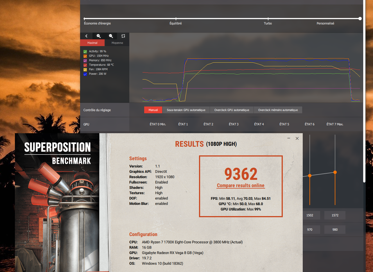Screen dimensions: 373x272
Task: Select Overclock GPU automatique
Action: [x=232, y=110]
